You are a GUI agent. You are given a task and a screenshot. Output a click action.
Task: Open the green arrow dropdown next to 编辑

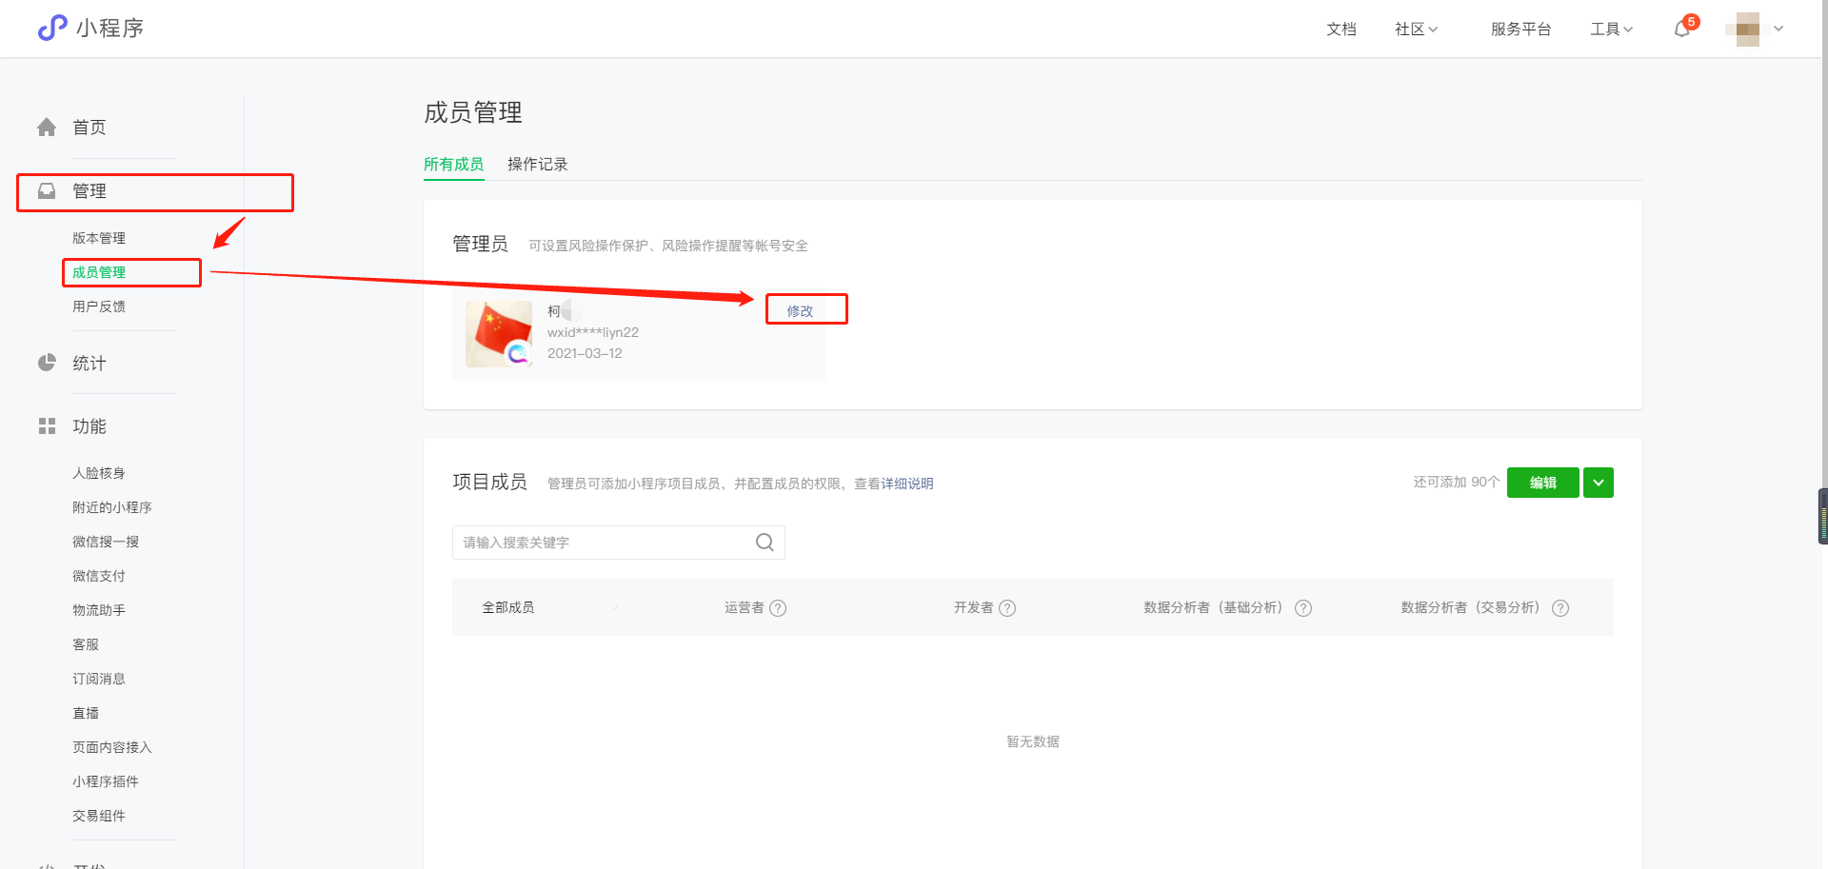click(x=1599, y=483)
